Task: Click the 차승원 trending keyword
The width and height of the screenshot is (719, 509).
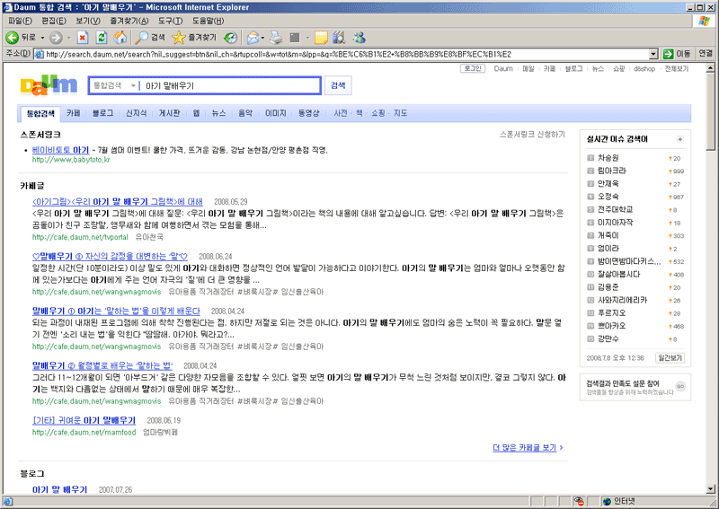Action: pos(608,158)
